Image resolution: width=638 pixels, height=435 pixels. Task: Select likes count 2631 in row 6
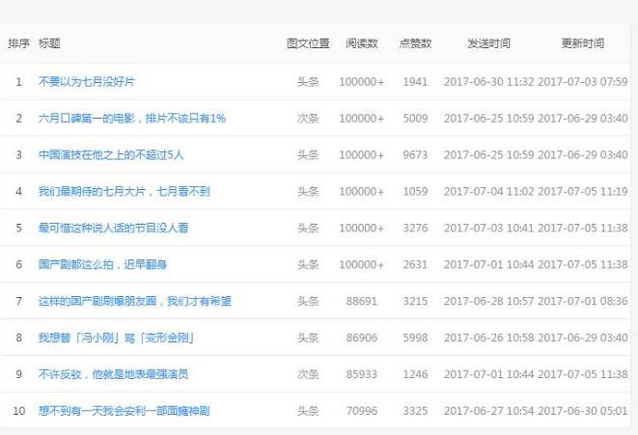[415, 264]
